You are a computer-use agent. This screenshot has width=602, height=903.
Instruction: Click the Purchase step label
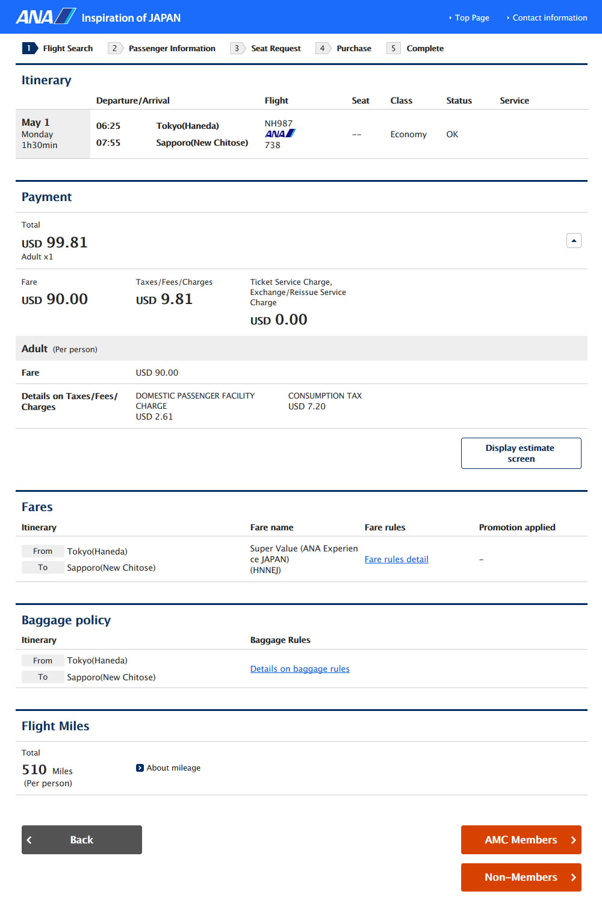click(x=354, y=48)
